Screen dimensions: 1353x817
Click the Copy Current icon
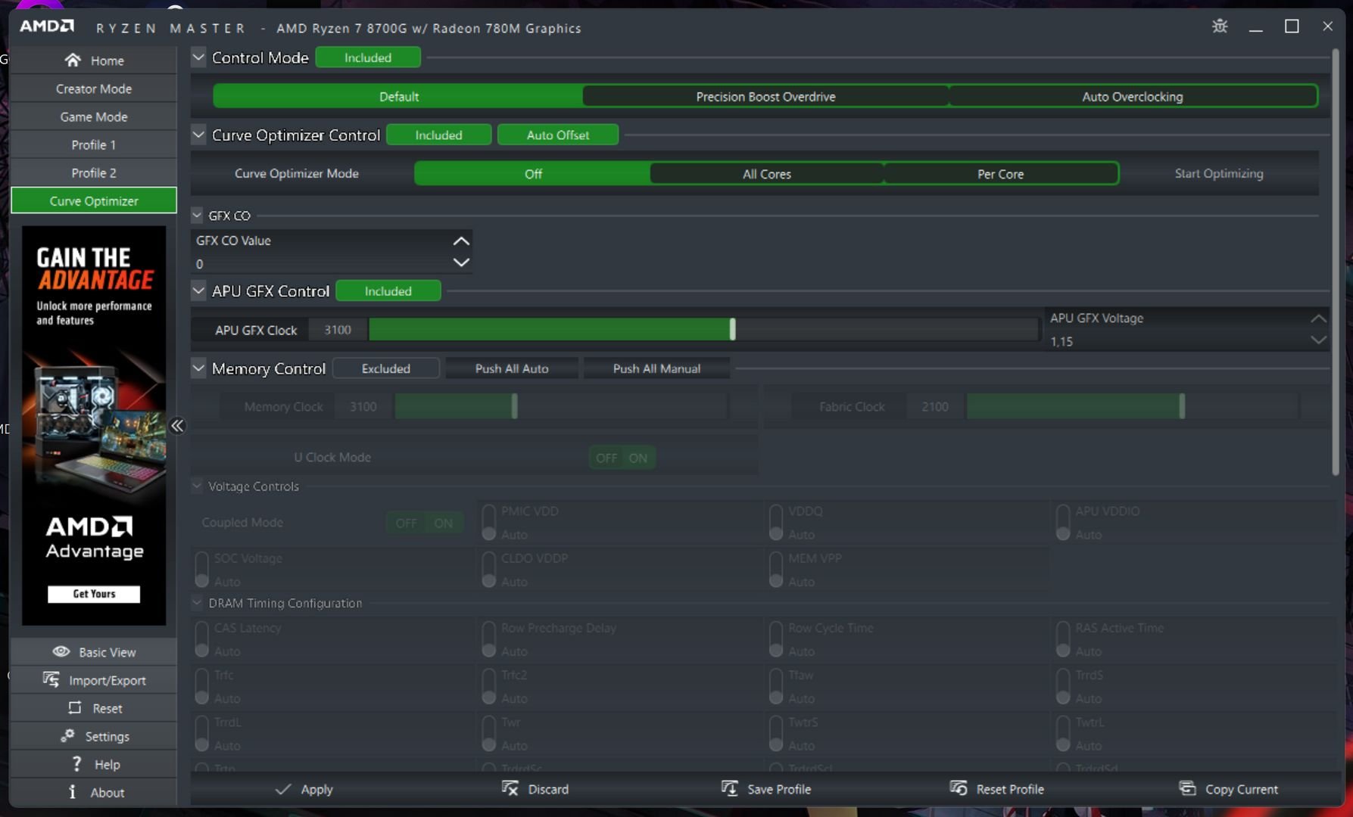[1187, 788]
